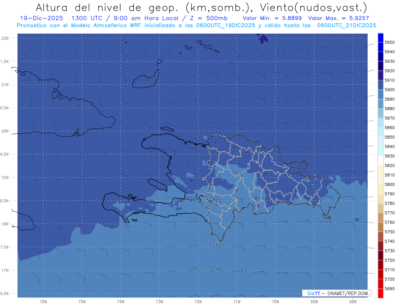Screen dimensions: 396x306
Task: Click the '9.5N' latitude axis label
Action: click(5, 154)
